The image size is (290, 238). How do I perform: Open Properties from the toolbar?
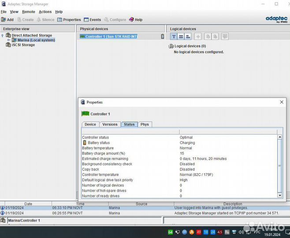tap(69, 19)
